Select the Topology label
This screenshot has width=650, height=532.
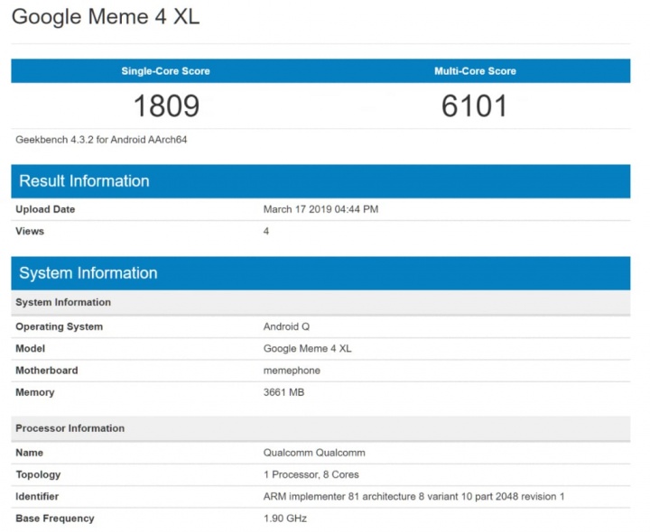click(38, 475)
